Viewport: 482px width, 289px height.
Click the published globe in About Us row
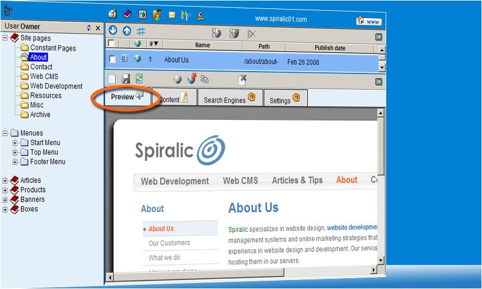pos(137,58)
